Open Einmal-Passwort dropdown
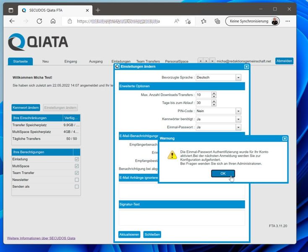The image size is (308, 252). point(238,127)
